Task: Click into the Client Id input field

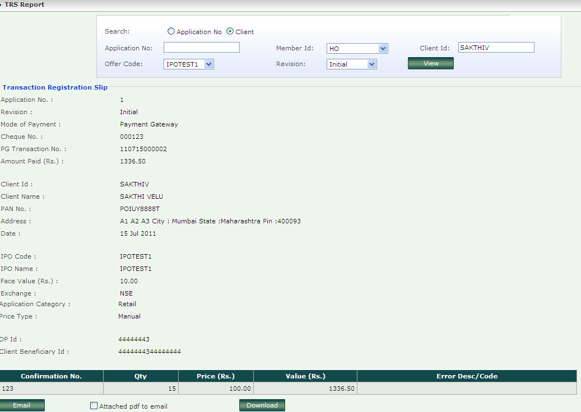Action: (496, 48)
